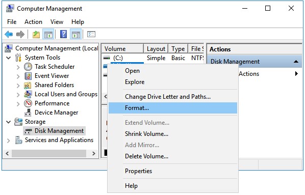305x195 pixels.
Task: Toggle Show/Hide Console Tree toolbar icon
Action: tap(48, 35)
